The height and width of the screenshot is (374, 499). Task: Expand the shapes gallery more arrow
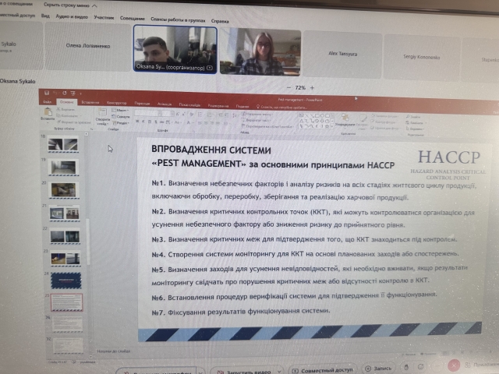coord(333,126)
